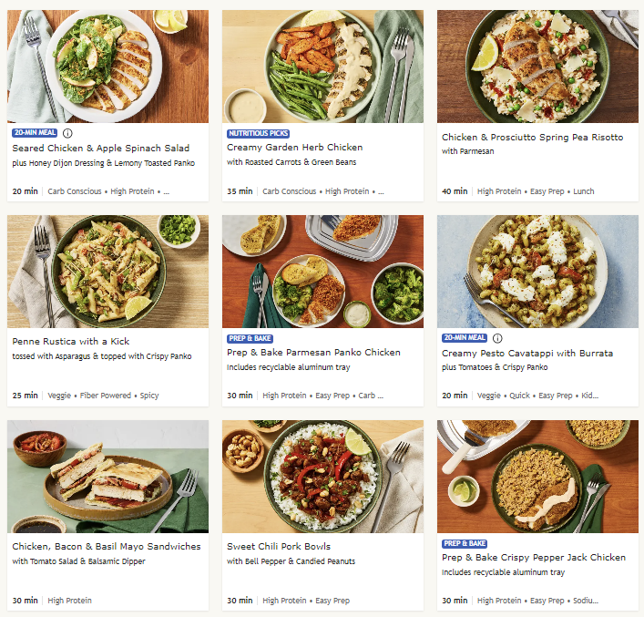Viewport: 644px width, 617px height.
Task: Click the Sweet Chili Pork Bowls title
Action: [277, 548]
